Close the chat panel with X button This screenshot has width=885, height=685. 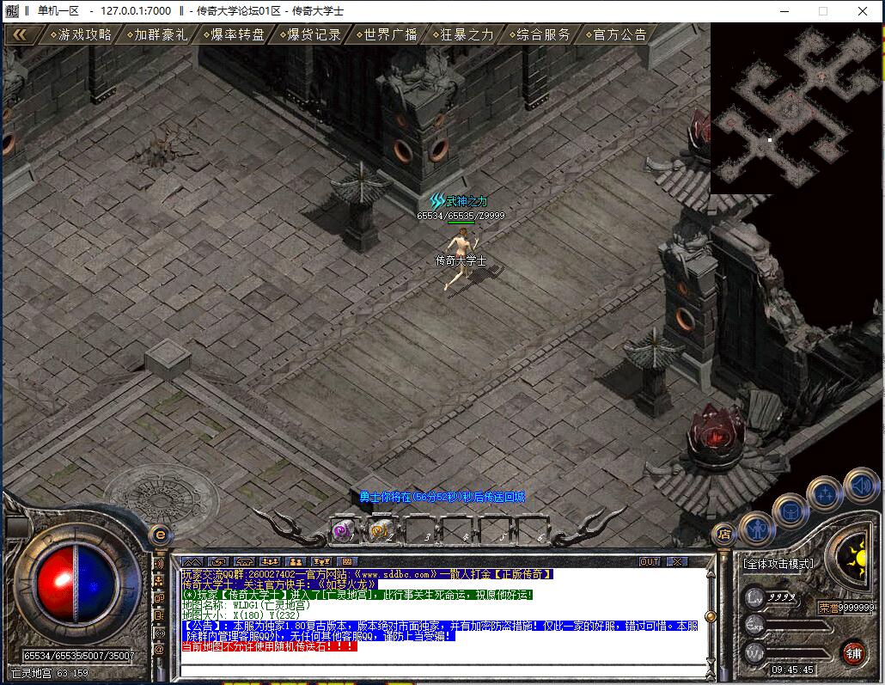click(x=677, y=562)
